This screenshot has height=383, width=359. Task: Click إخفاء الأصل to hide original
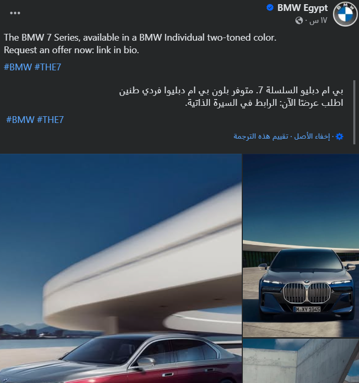(x=312, y=137)
